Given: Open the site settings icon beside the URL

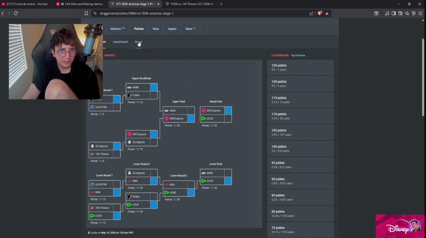Looking at the screenshot, I should (95, 13).
